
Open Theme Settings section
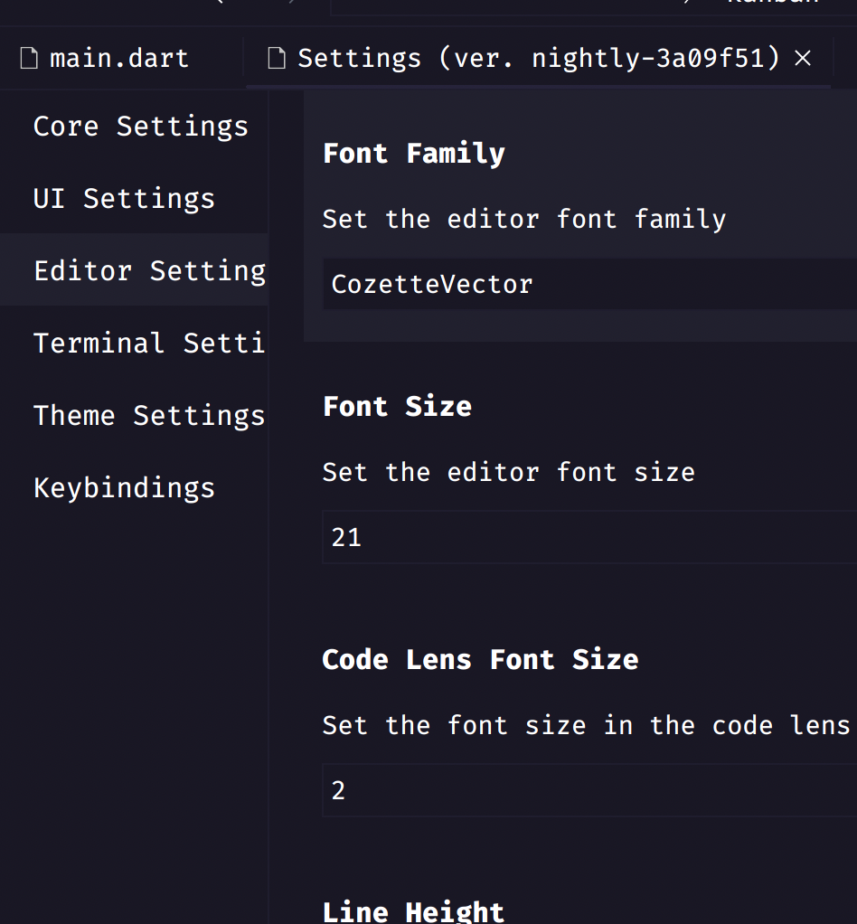coord(149,415)
